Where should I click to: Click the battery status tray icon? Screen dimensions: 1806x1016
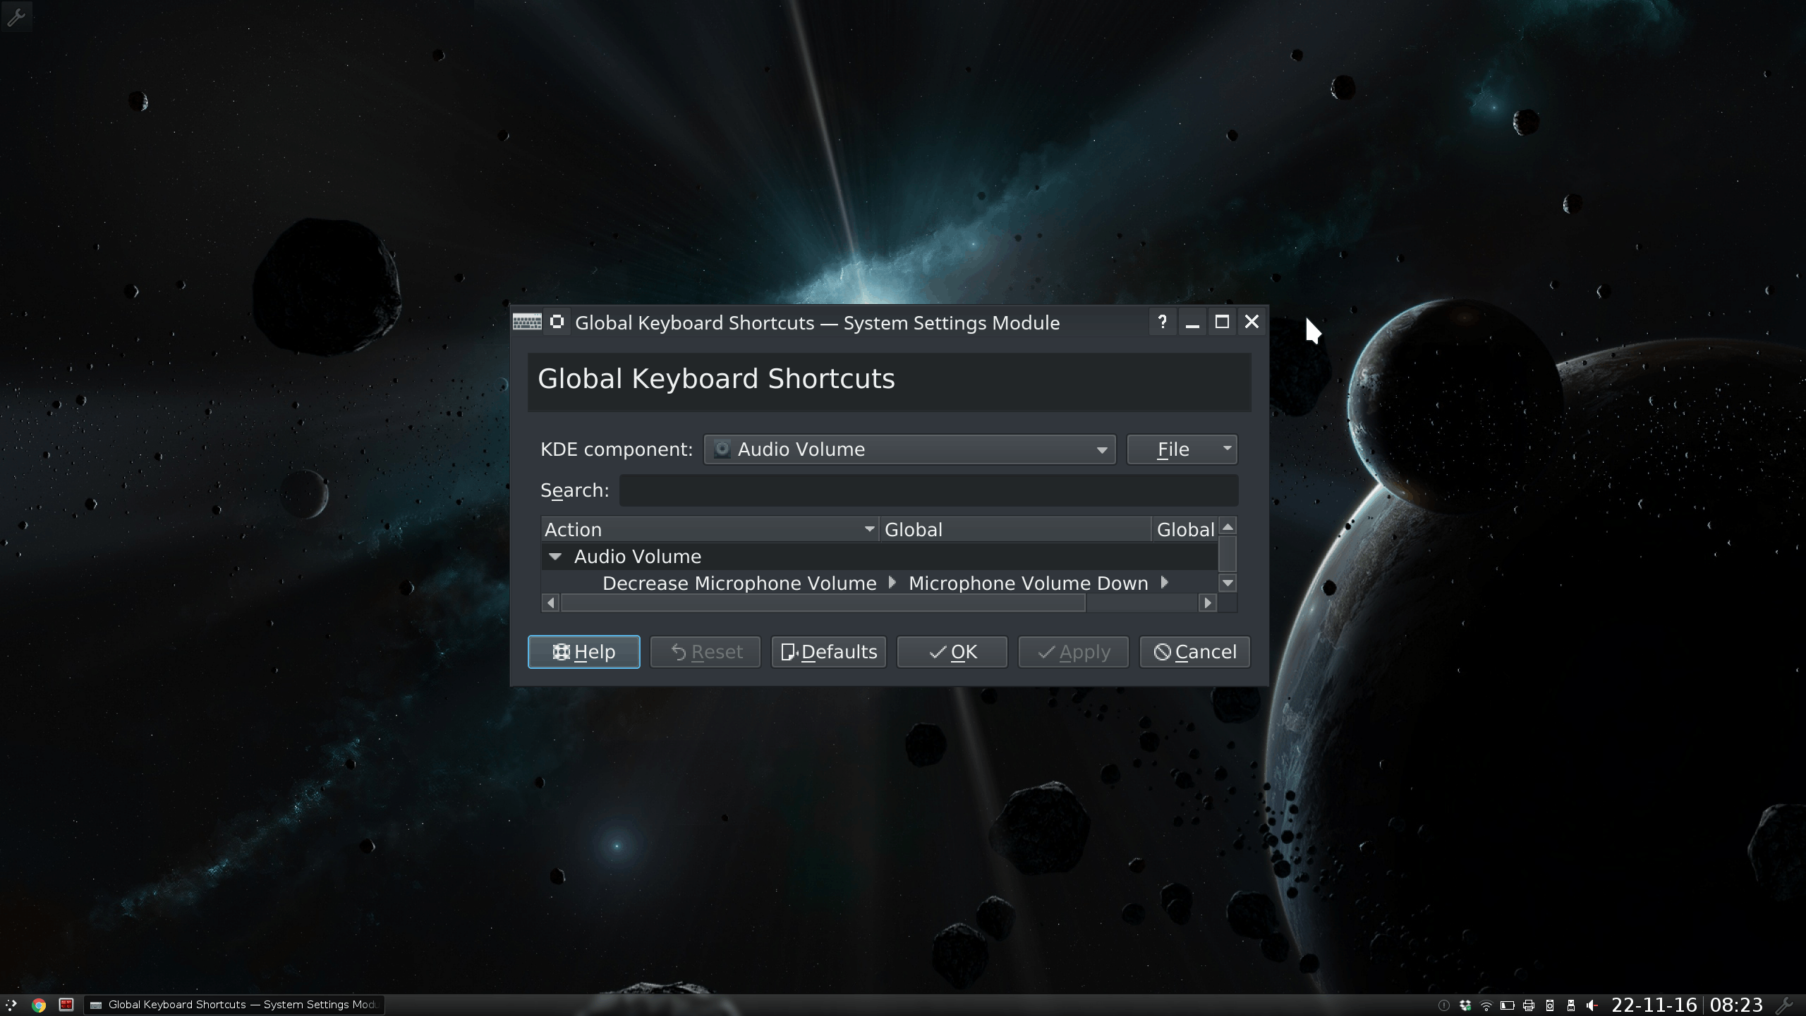(x=1508, y=1005)
